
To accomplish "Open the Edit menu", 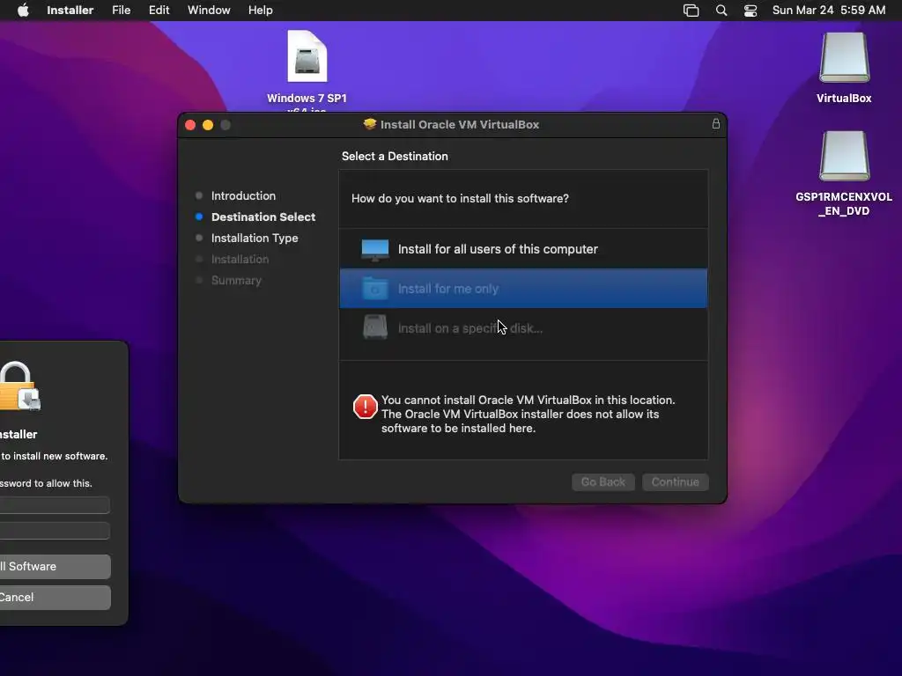I will 159,11.
